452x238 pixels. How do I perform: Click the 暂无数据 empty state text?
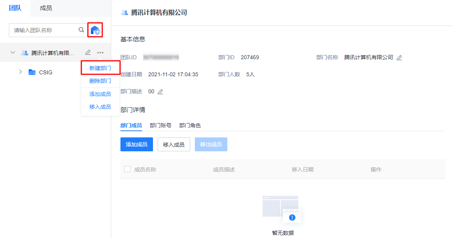(283, 233)
